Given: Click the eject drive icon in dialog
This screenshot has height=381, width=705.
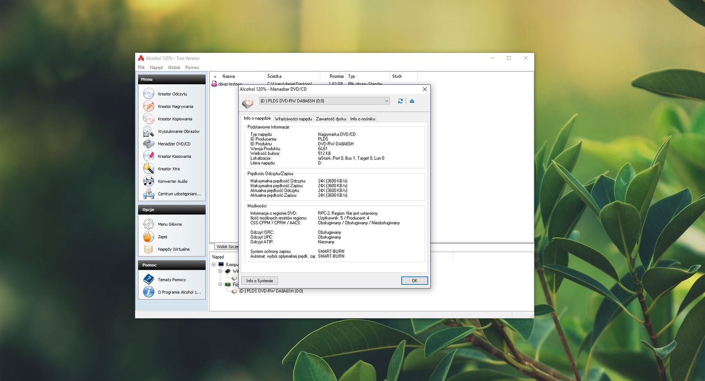Looking at the screenshot, I should [x=412, y=101].
